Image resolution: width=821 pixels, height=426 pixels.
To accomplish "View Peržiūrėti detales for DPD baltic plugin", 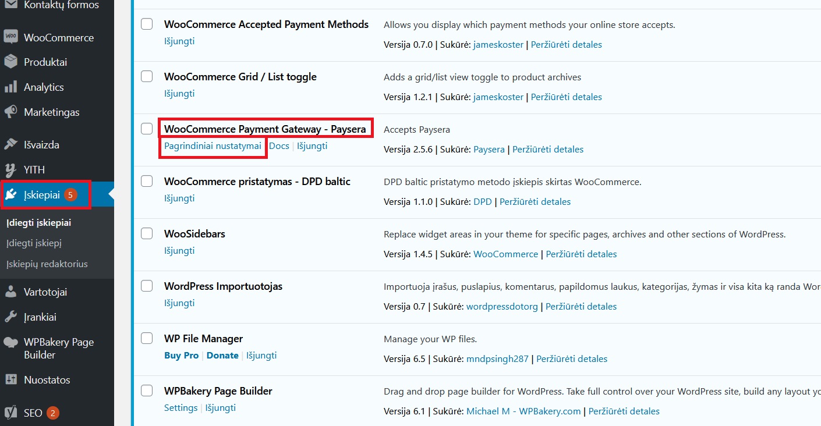I will [535, 201].
